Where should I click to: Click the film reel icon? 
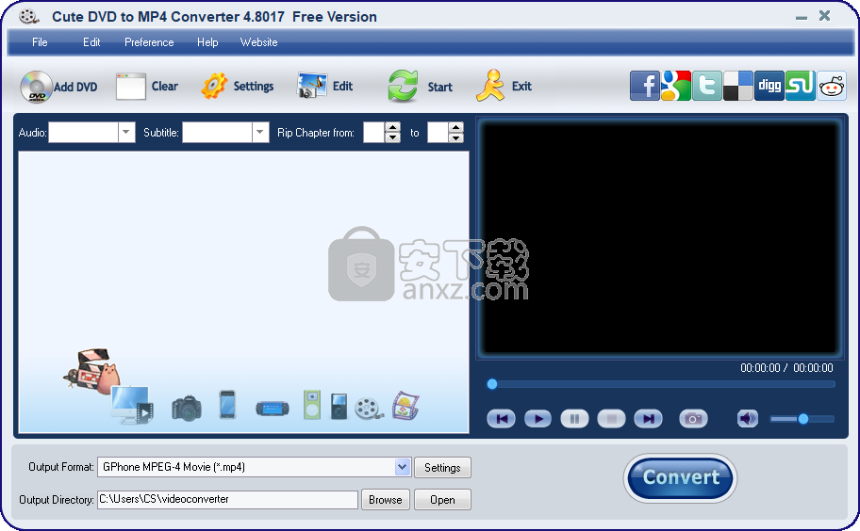click(x=369, y=409)
